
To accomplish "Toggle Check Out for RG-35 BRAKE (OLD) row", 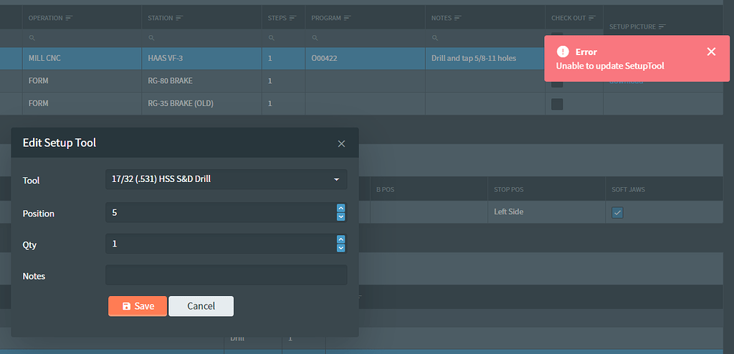I will pos(557,104).
